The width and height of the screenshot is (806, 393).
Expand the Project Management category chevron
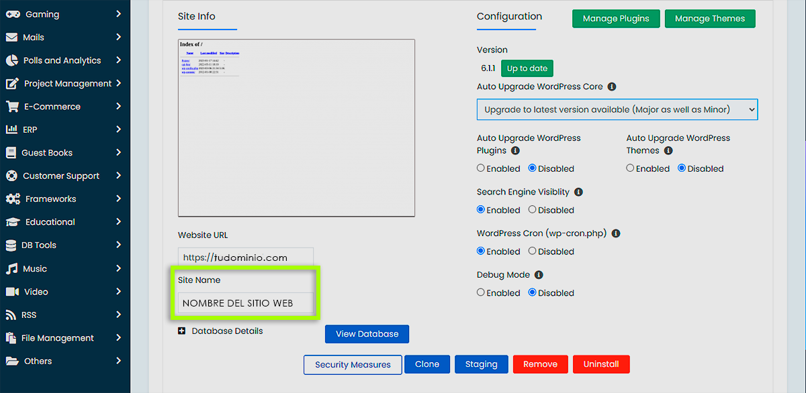tap(118, 83)
